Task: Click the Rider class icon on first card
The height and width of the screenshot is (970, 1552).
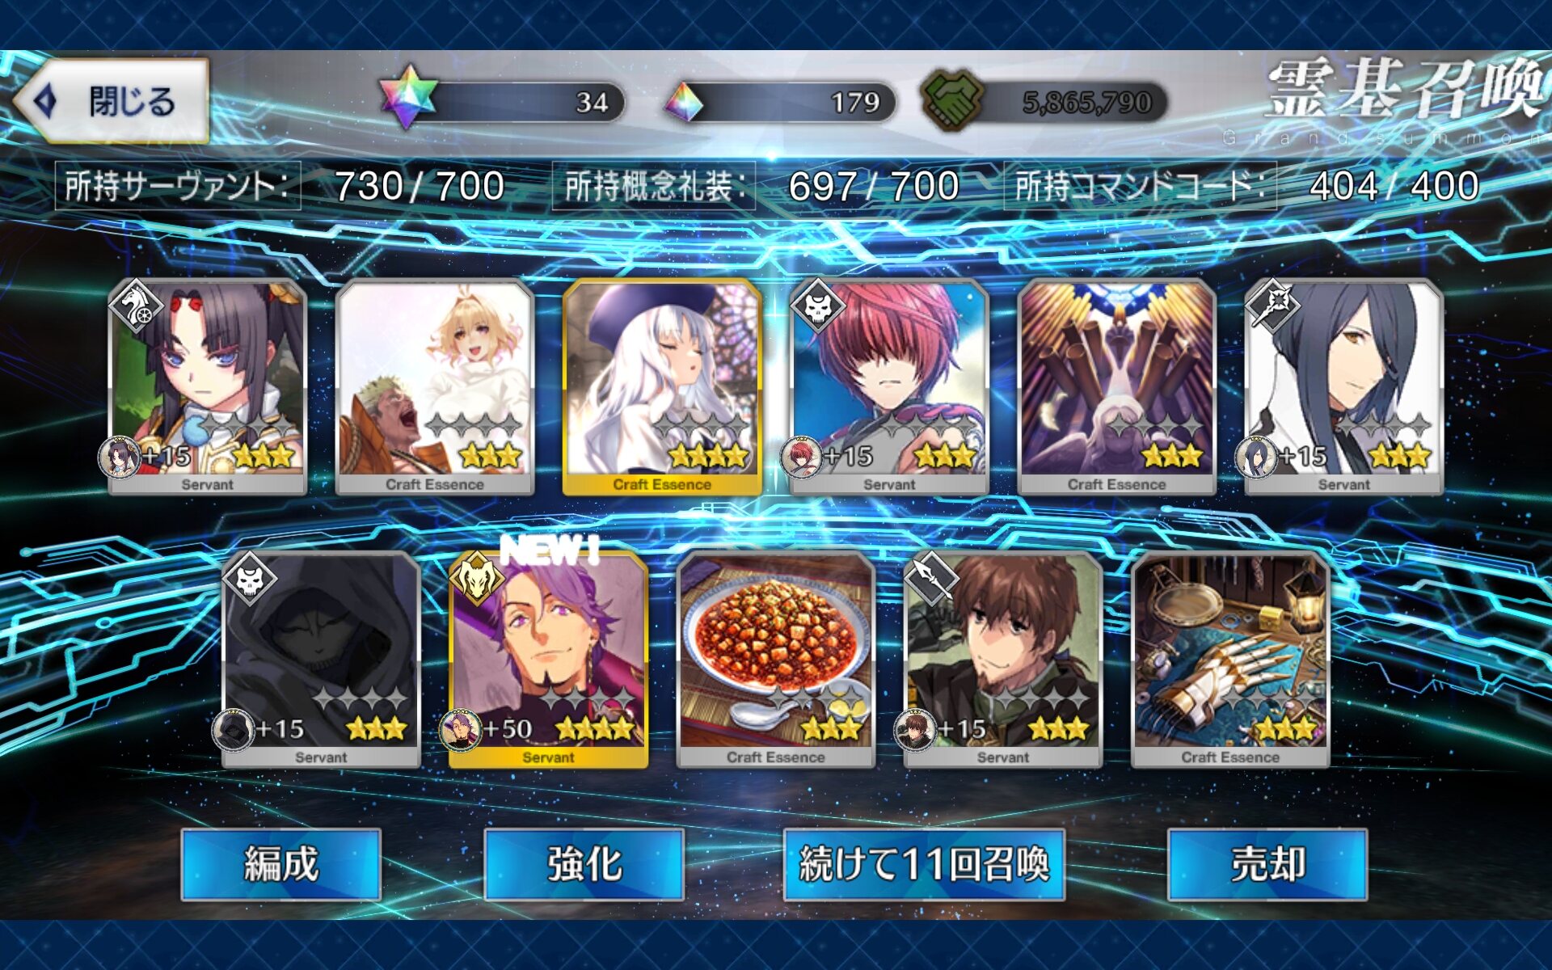Action: [136, 306]
